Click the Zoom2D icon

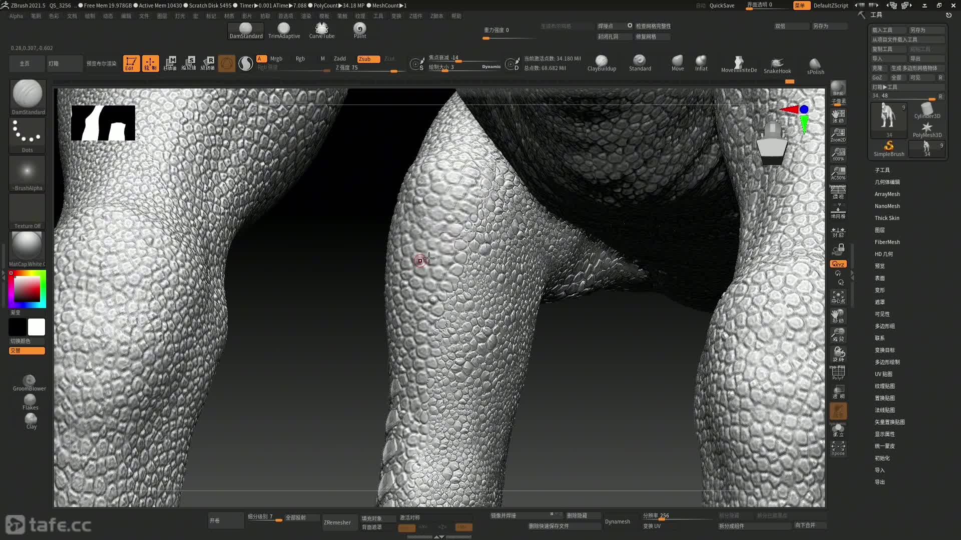point(838,135)
